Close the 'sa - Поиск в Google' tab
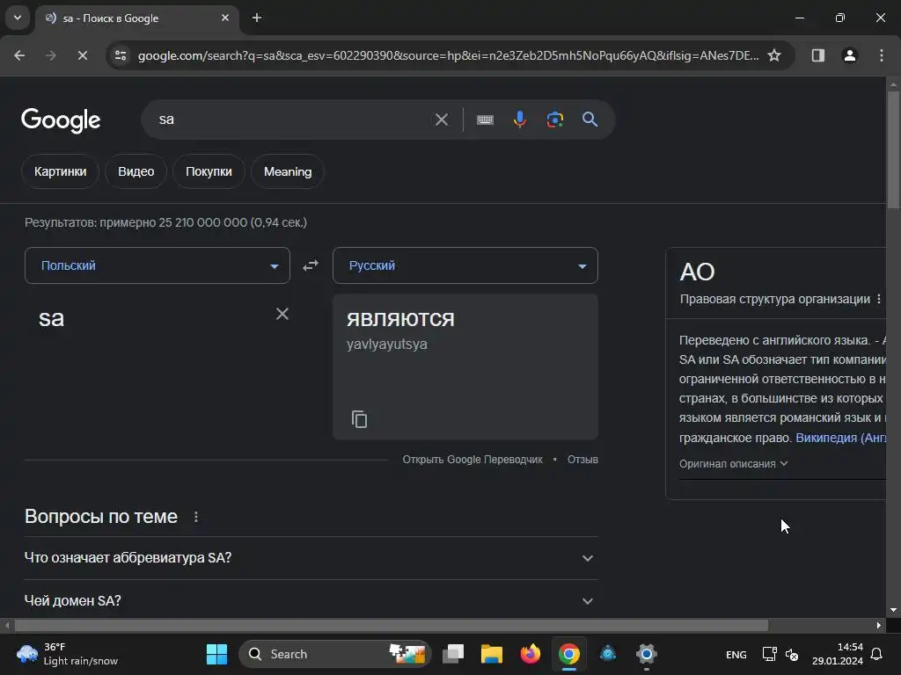901x675 pixels. coord(225,18)
